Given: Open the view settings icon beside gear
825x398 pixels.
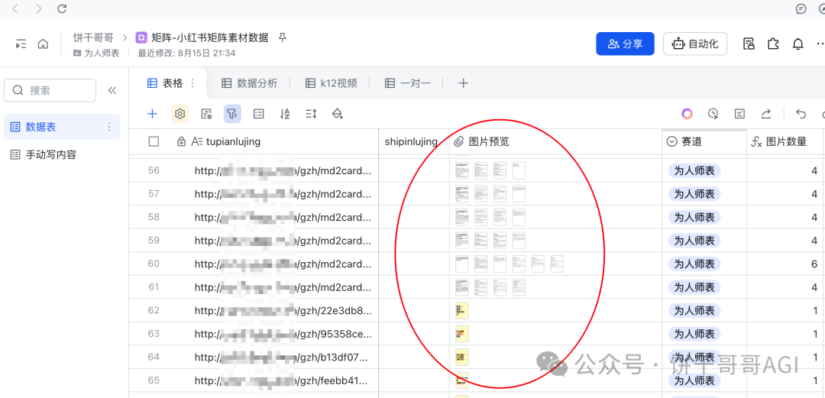Looking at the screenshot, I should (206, 114).
